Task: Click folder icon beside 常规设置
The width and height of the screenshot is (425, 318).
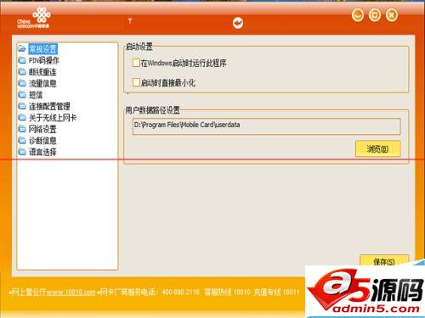Action: pos(22,49)
